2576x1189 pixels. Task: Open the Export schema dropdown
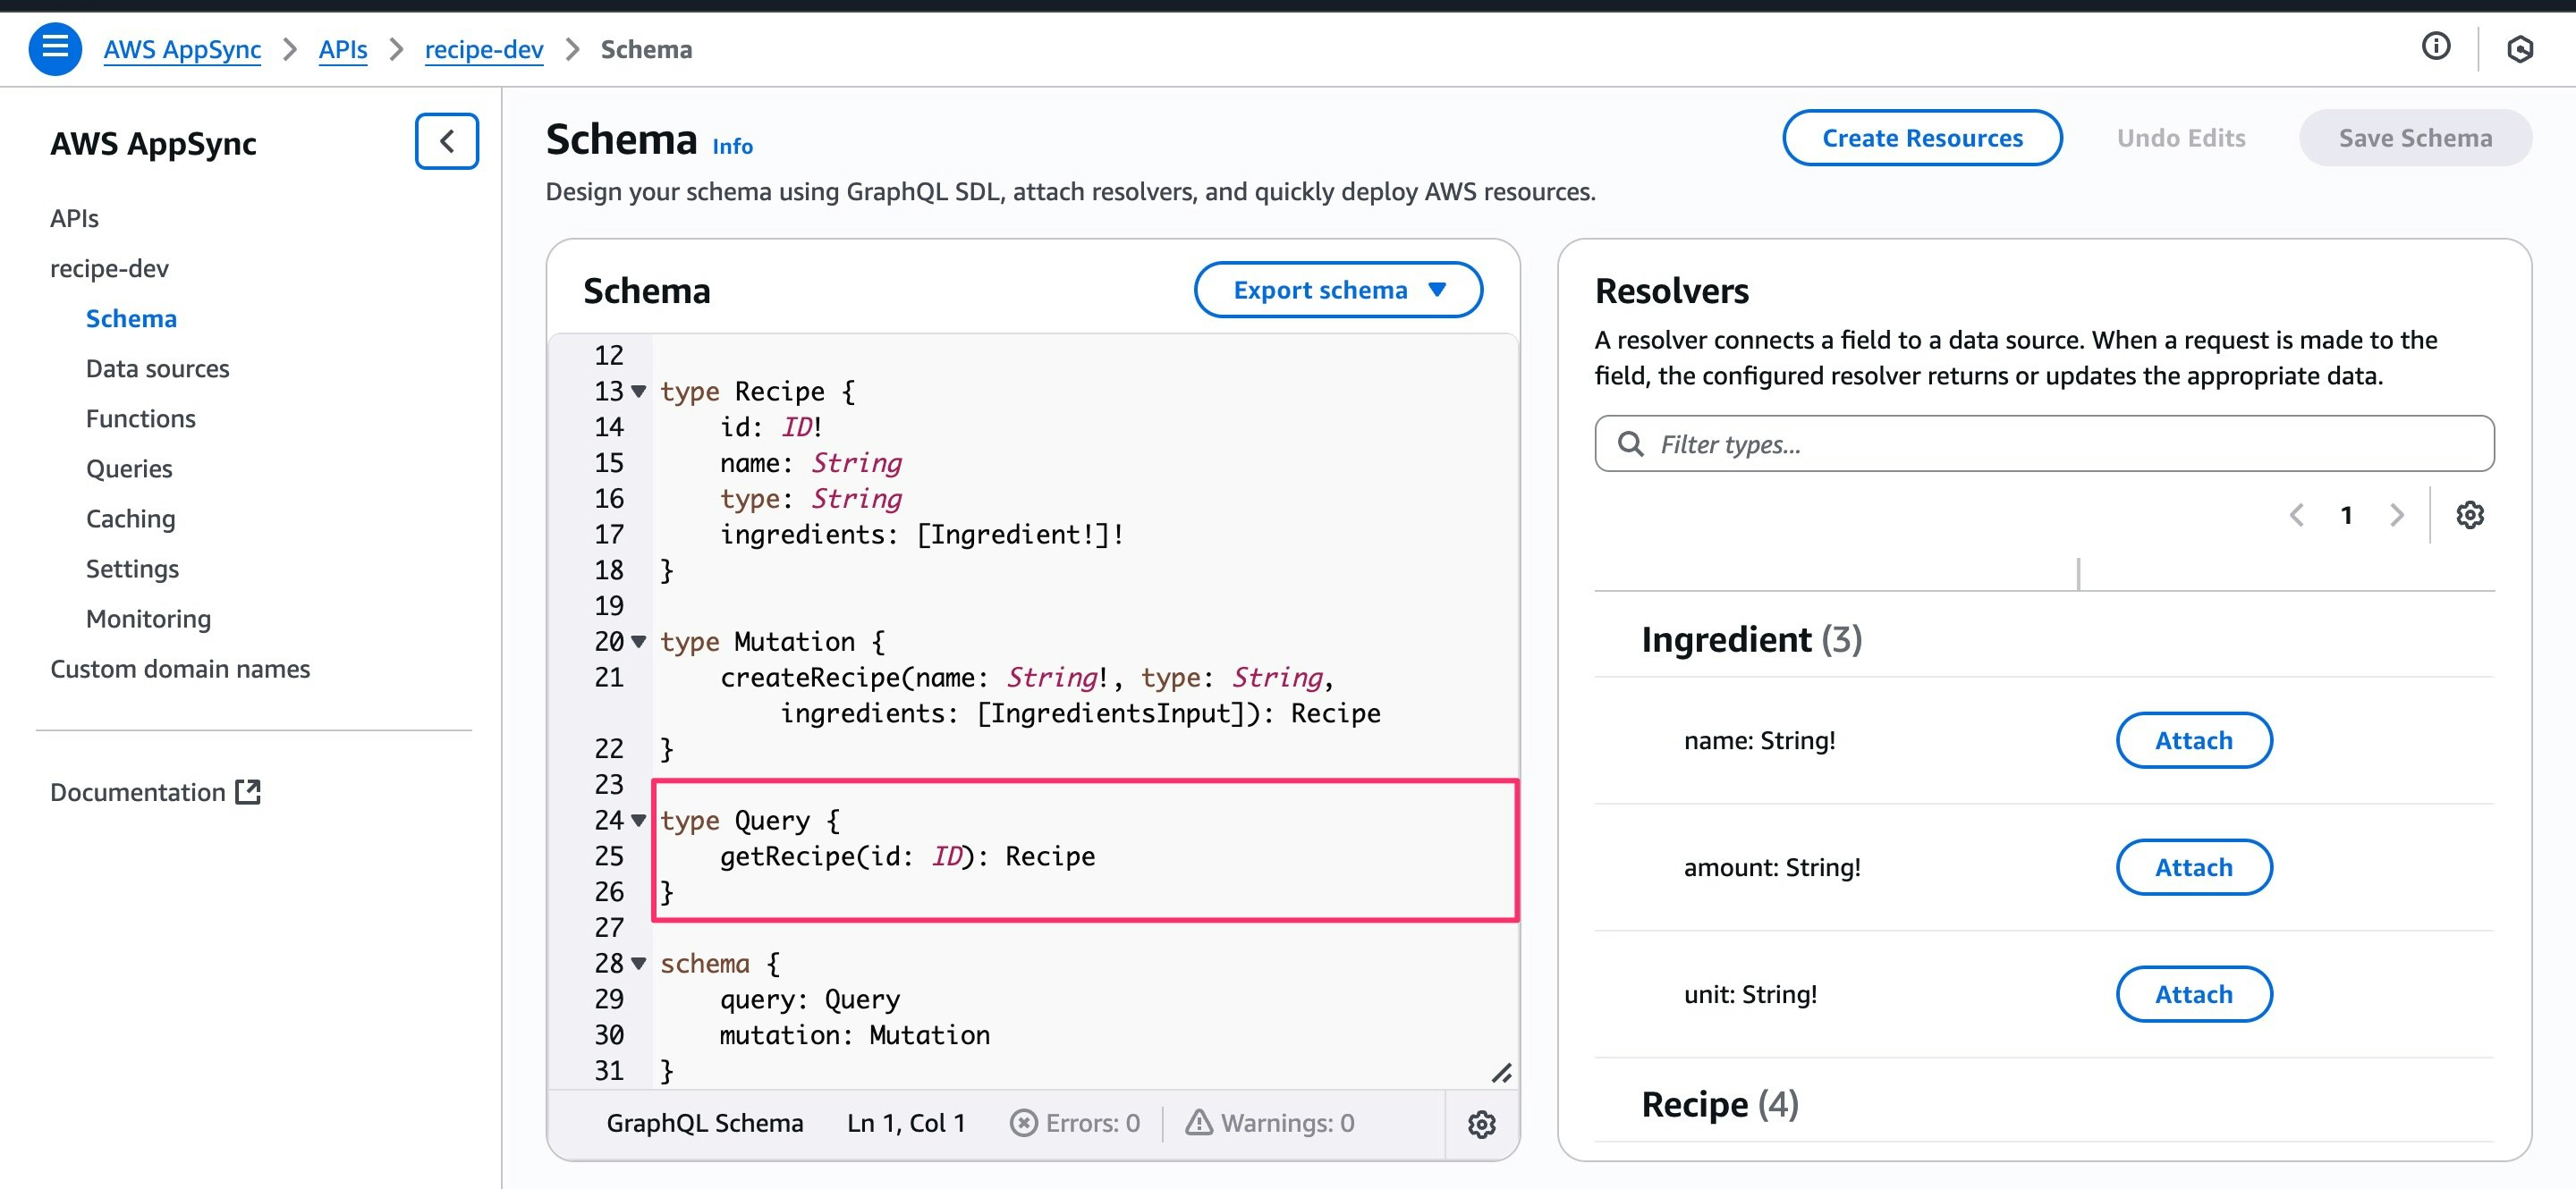pos(1337,290)
